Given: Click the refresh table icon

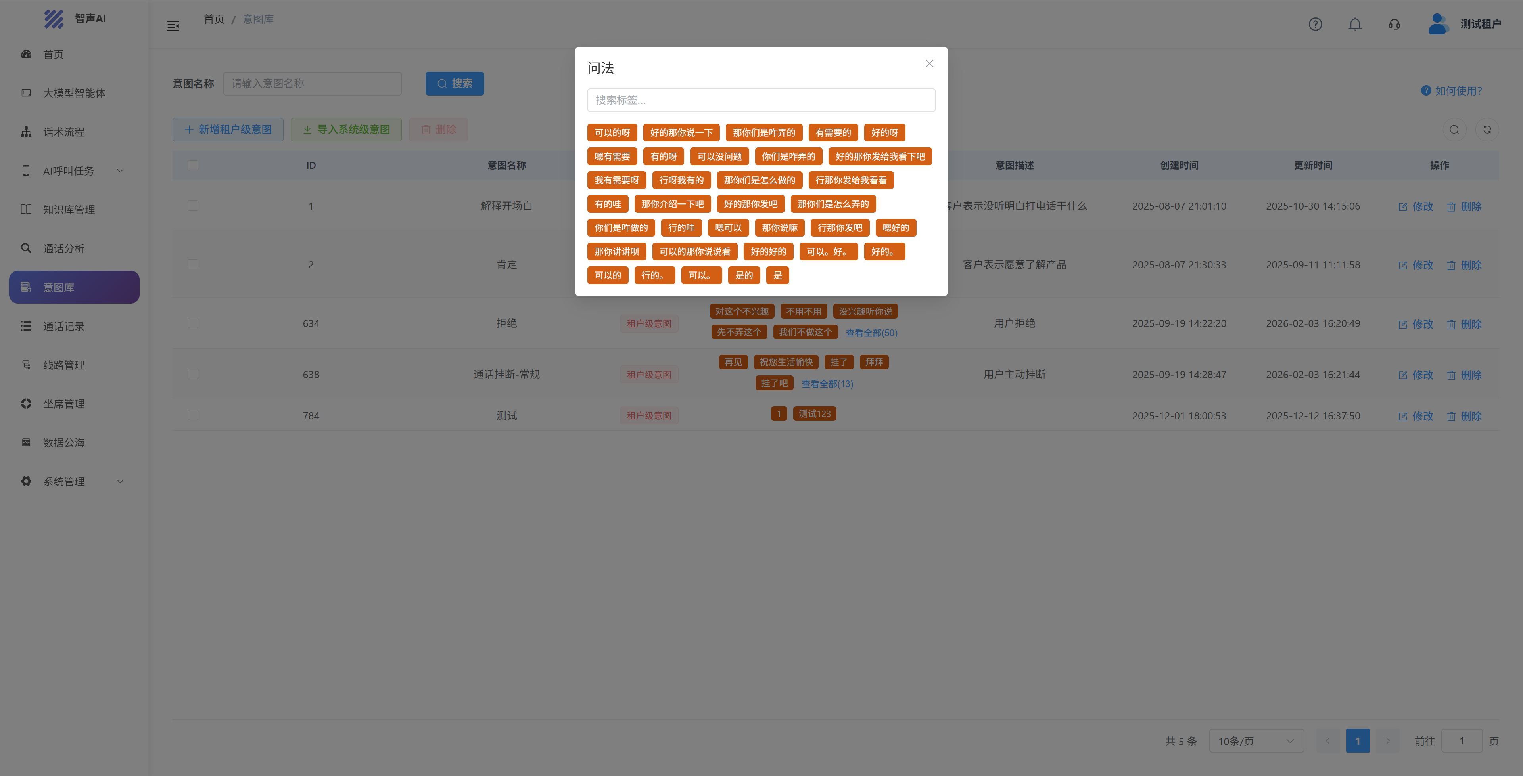Looking at the screenshot, I should pos(1487,130).
